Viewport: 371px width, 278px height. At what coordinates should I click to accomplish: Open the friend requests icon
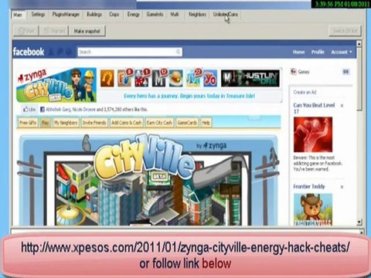pos(51,52)
